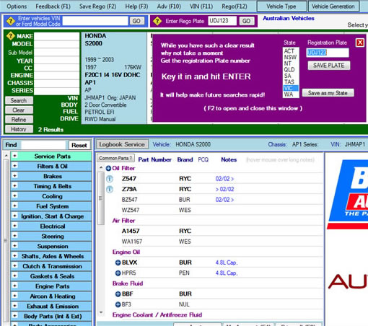Image resolution: width=368 pixels, height=326 pixels.
Task: Click the yellow help diamond next to MAKE
Action: (x=11, y=36)
